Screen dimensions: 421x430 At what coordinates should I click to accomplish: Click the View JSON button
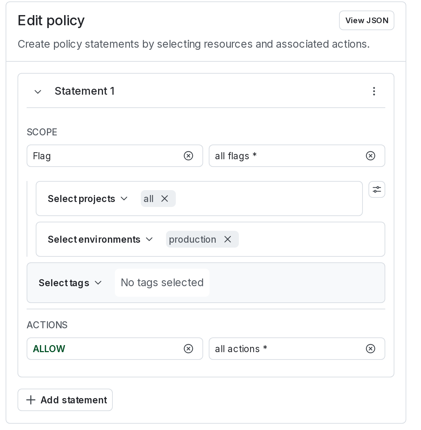[x=366, y=20]
